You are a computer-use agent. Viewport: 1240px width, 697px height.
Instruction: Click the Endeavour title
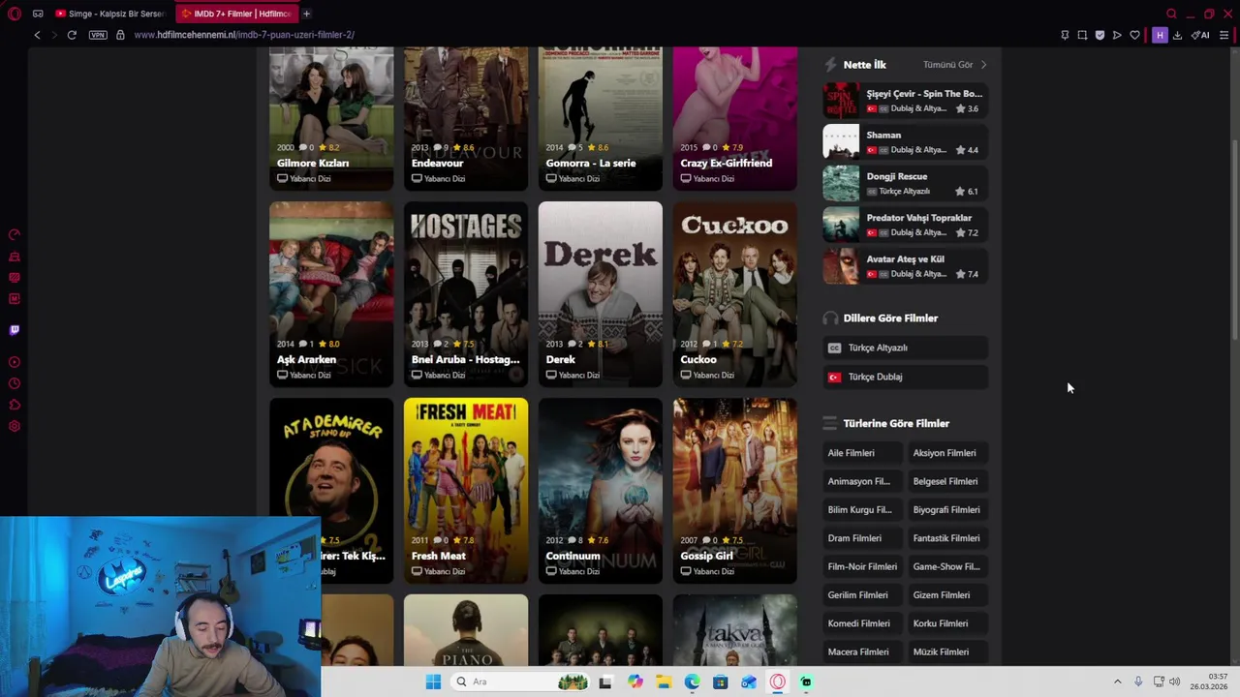click(x=437, y=164)
